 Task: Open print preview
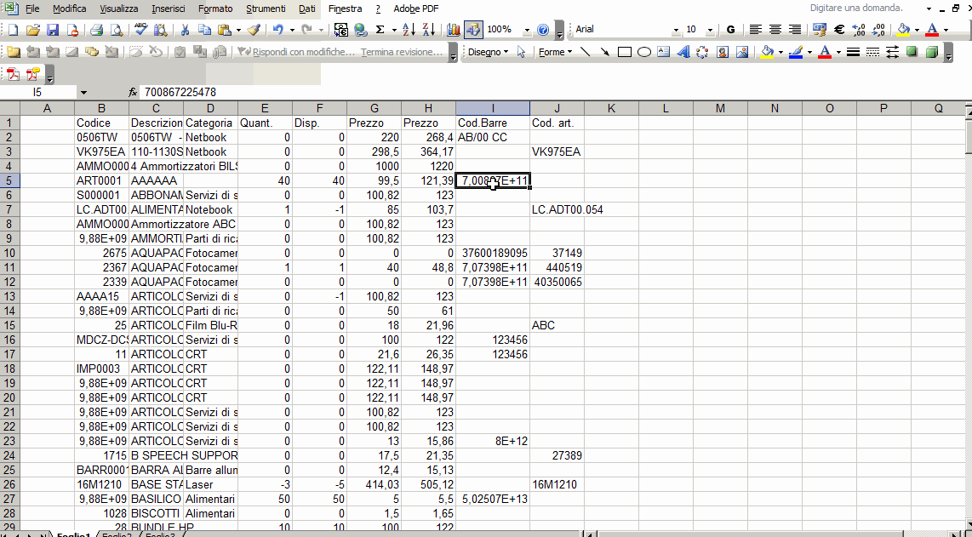[x=116, y=30]
